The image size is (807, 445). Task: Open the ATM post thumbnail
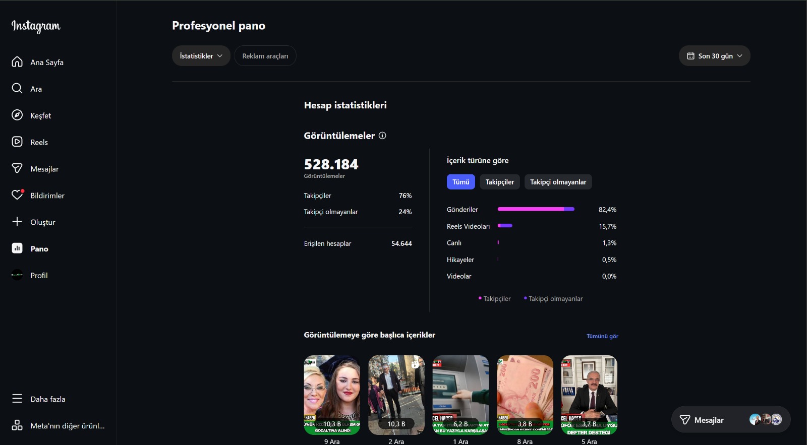click(460, 395)
